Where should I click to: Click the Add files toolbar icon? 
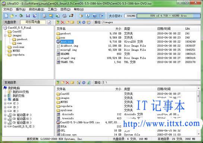pos(81,16)
